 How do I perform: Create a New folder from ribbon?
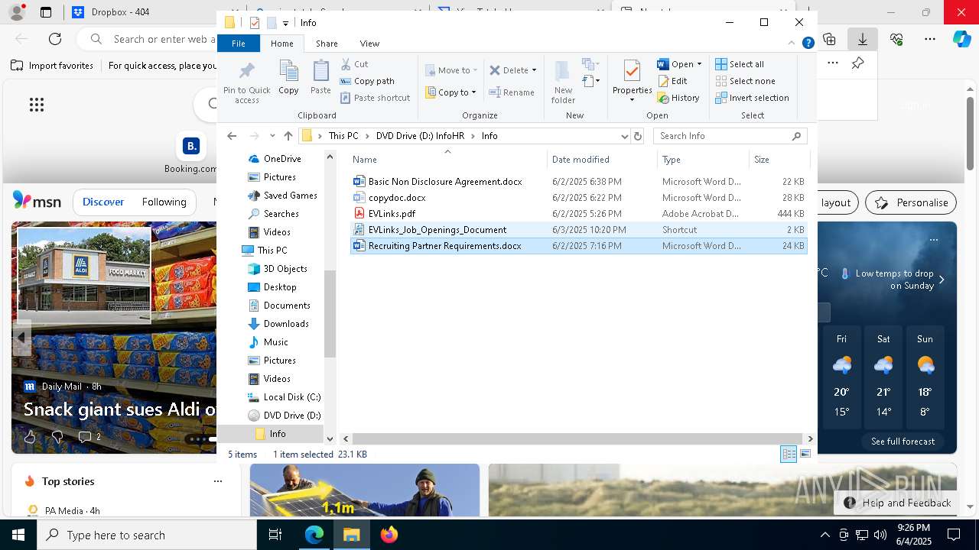[x=563, y=82]
